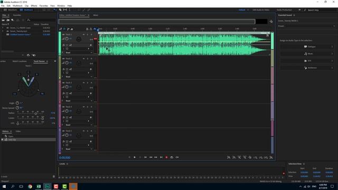
Task: Show Effects (fx) view in the editor header
Action: point(64,29)
